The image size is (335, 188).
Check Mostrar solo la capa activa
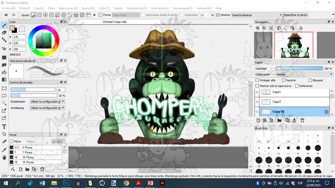click(257, 86)
